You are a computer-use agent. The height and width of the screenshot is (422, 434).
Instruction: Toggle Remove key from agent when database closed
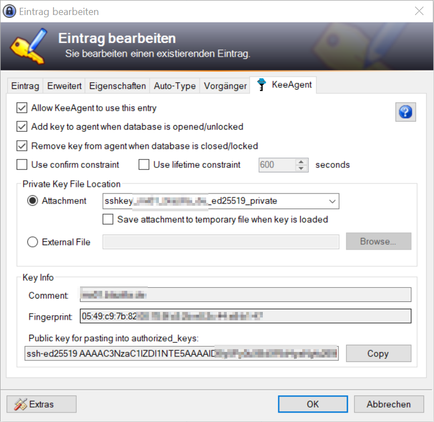point(22,146)
